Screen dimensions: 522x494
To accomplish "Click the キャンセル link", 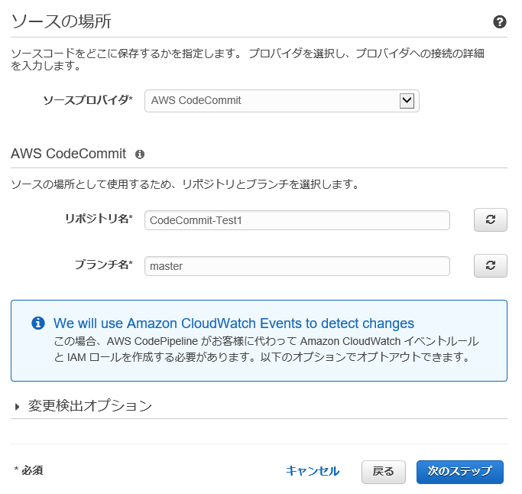I will [x=313, y=471].
